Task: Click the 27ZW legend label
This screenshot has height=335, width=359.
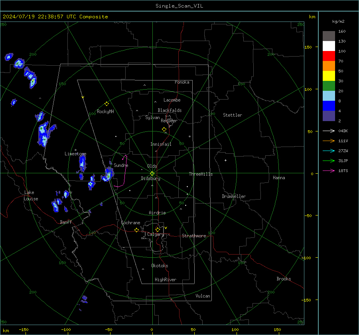Action: [x=343, y=151]
